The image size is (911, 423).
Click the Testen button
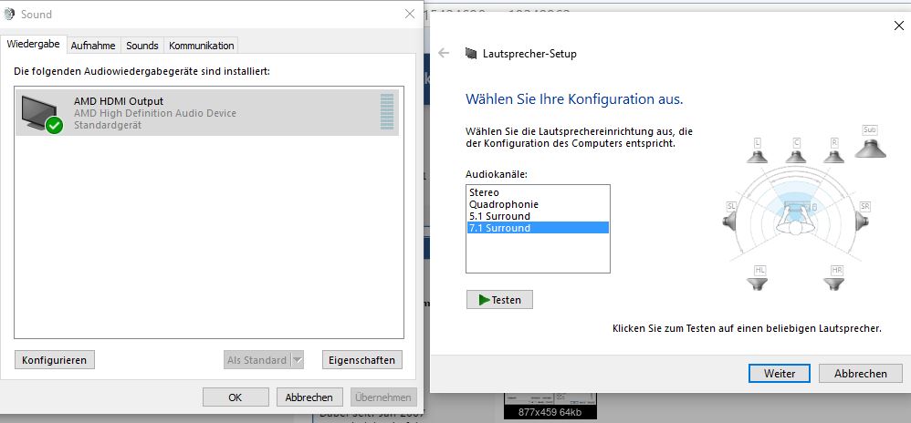[499, 300]
